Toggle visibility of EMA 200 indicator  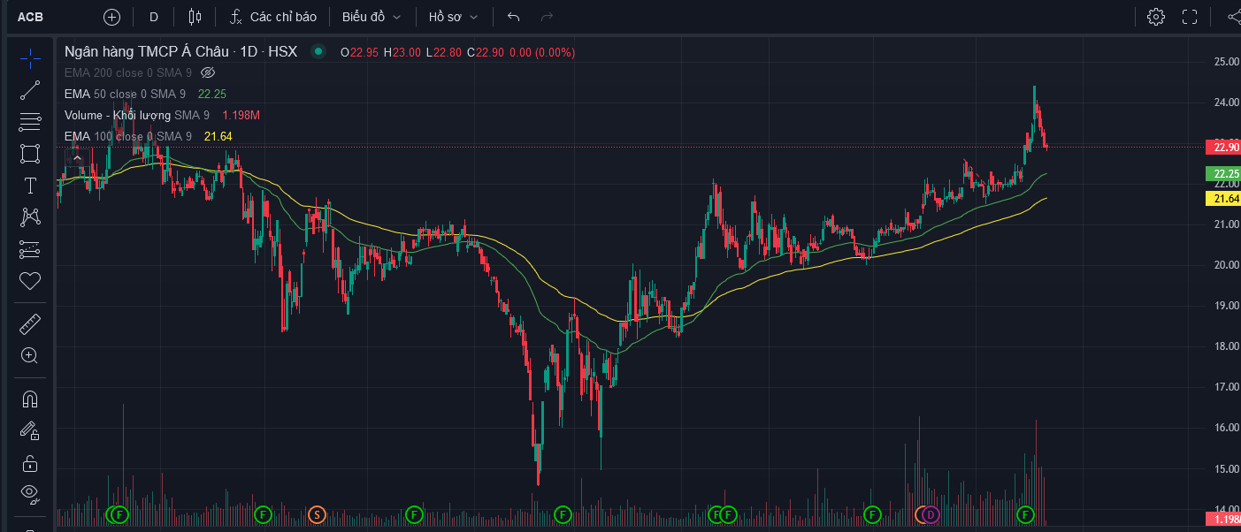click(209, 72)
